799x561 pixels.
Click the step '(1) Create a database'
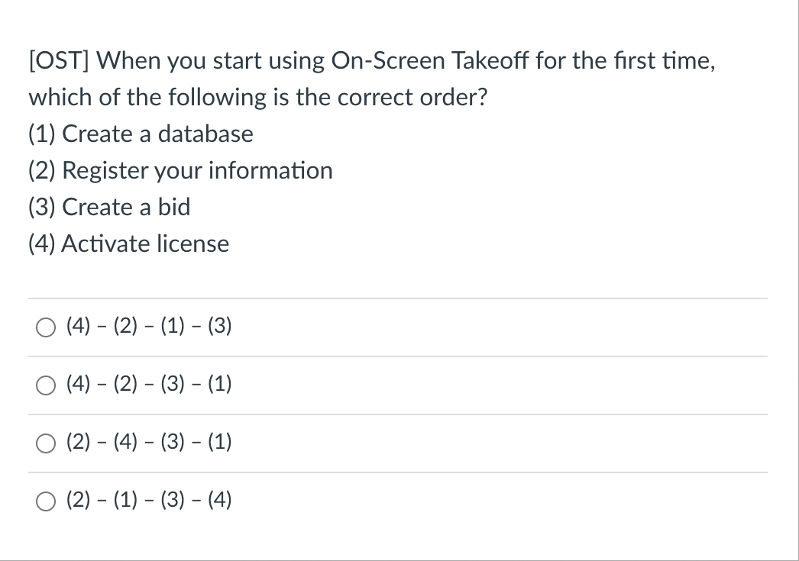click(x=141, y=134)
